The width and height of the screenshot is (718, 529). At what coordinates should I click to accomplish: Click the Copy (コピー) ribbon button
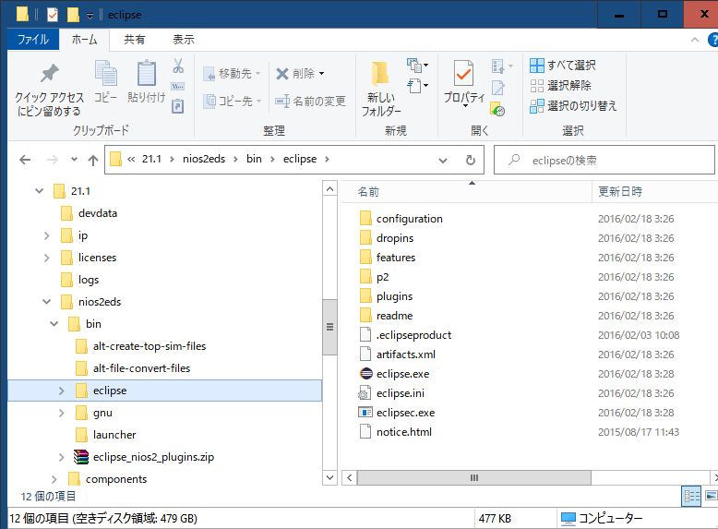(x=106, y=82)
